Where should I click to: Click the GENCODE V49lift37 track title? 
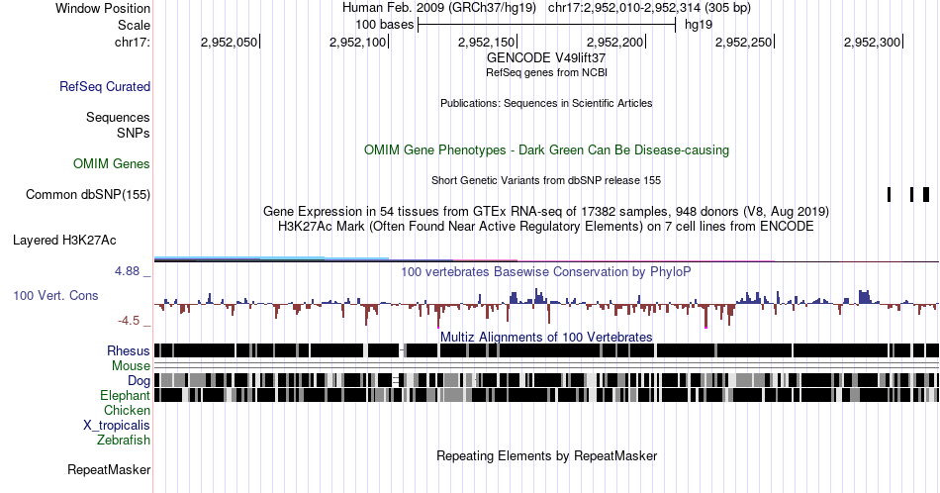point(546,58)
